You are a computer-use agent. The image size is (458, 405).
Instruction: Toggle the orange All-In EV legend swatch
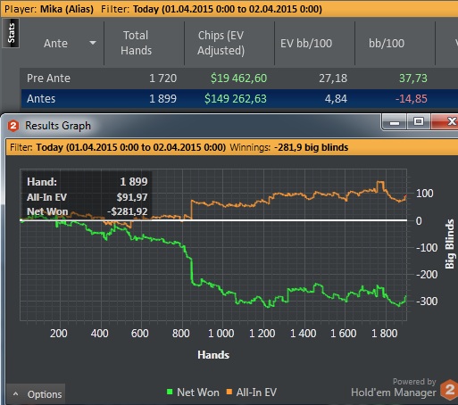pyautogui.click(x=229, y=392)
